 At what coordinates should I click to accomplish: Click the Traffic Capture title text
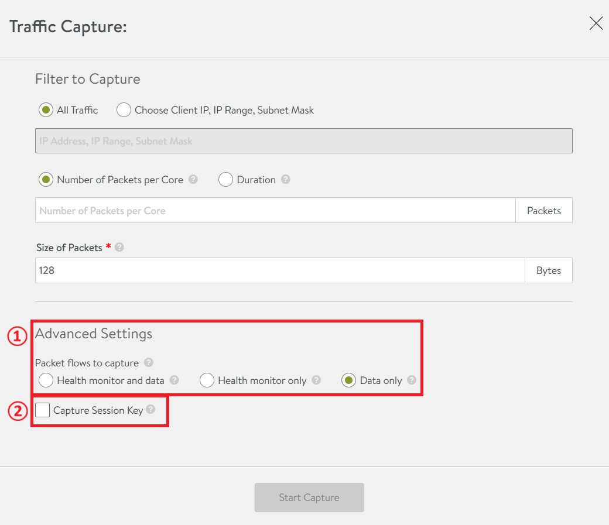pos(68,26)
